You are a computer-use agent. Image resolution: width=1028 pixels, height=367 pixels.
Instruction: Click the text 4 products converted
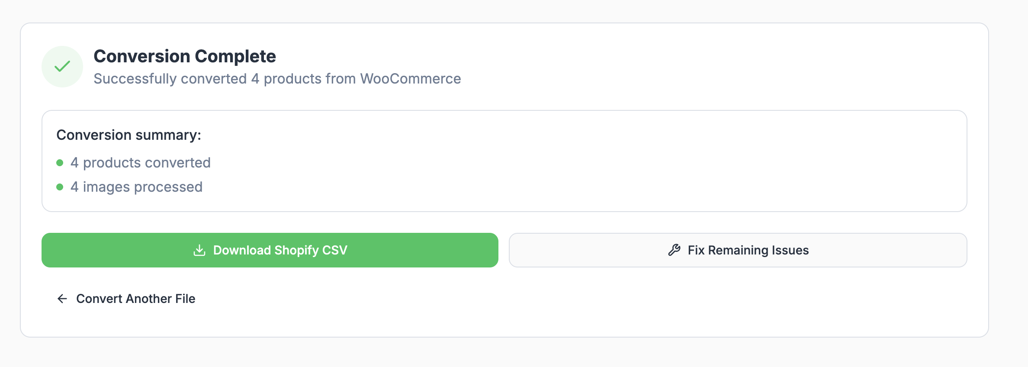[141, 162]
